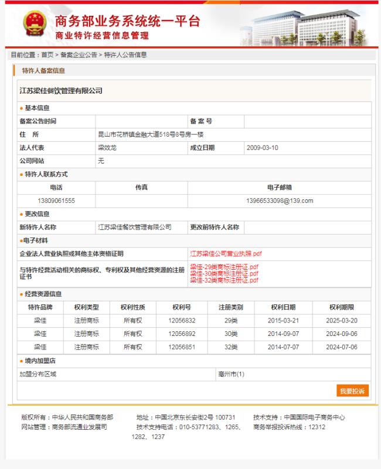
Task: Click the 商务部业务系统统一平台 header title
Action: pos(128,21)
